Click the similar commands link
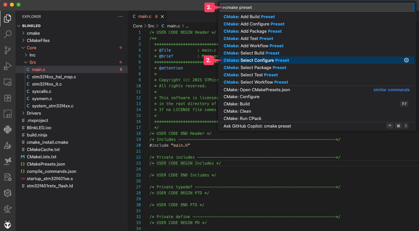Image resolution: width=419 pixels, height=231 pixels. pyautogui.click(x=391, y=90)
